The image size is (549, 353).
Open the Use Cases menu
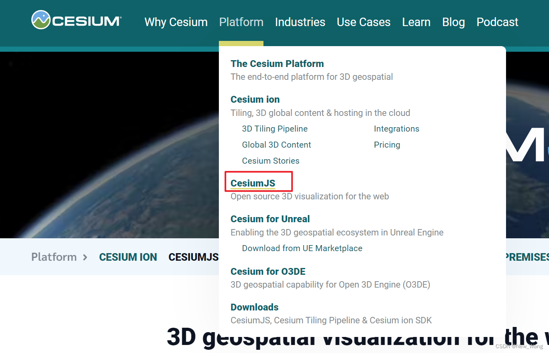pyautogui.click(x=363, y=22)
